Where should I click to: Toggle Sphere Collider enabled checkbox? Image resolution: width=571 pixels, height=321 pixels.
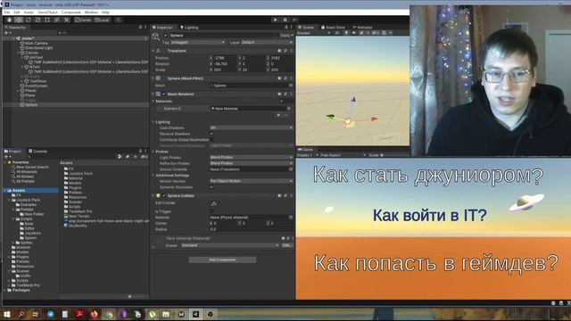(x=164, y=196)
